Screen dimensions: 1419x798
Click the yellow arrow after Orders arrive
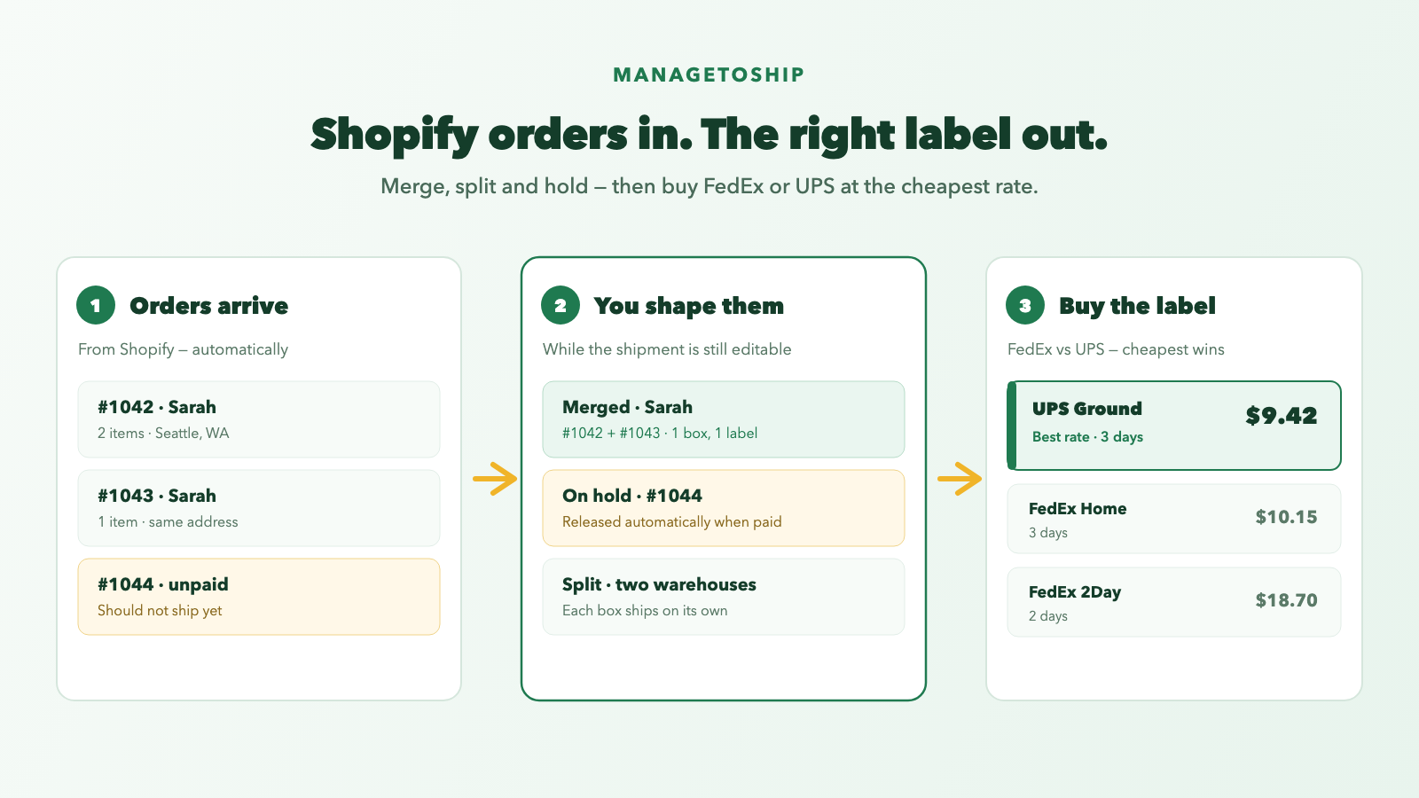pos(495,479)
